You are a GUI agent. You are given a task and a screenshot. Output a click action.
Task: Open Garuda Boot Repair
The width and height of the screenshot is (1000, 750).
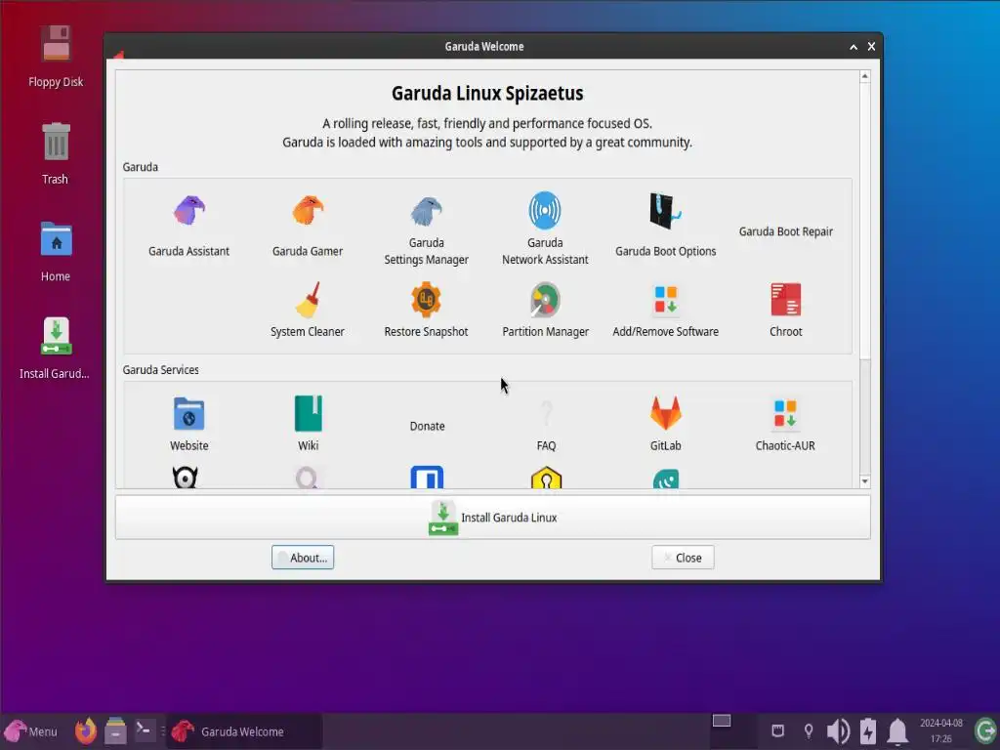[x=786, y=231]
